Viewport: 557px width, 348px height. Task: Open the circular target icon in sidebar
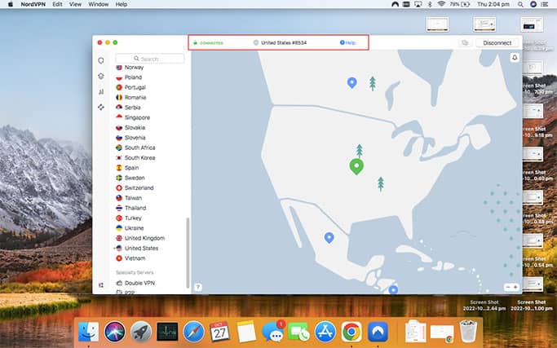101,107
